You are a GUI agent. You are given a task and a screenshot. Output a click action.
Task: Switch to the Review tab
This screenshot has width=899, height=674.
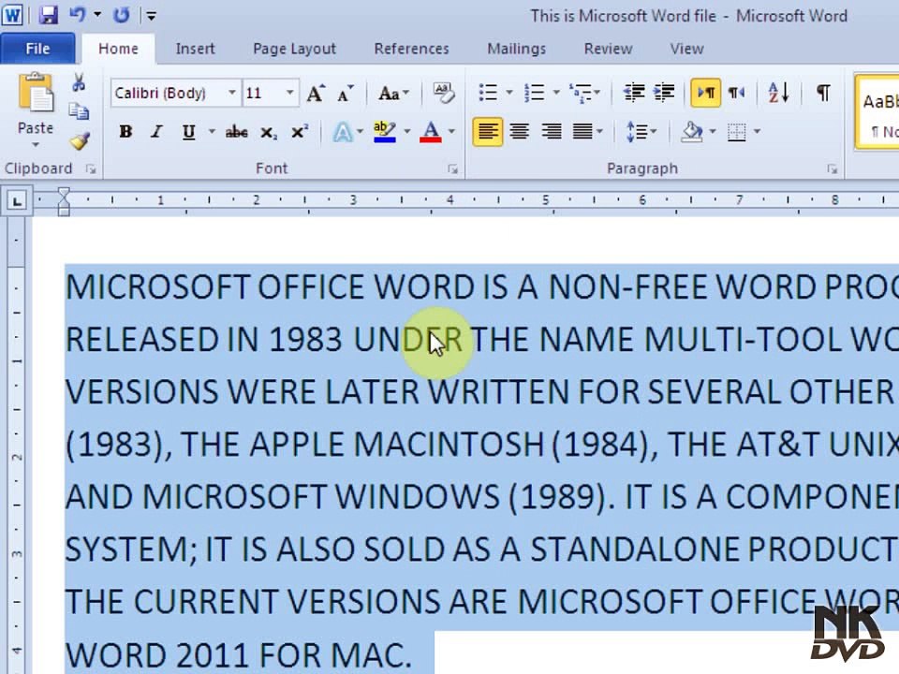(x=609, y=49)
